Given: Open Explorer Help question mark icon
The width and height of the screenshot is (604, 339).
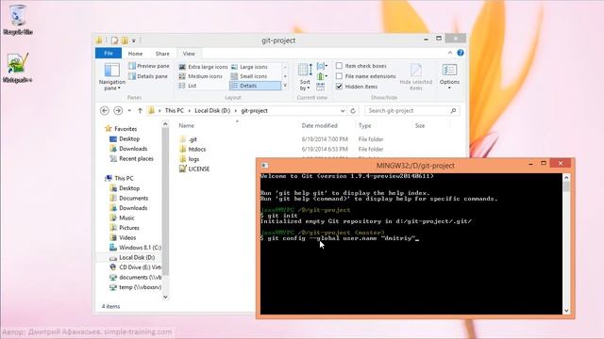Looking at the screenshot, I should (x=461, y=53).
